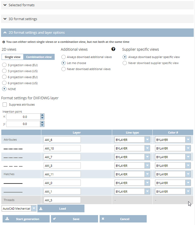Open Color # dropdown for Hatches row
The image size is (195, 225).
(x=188, y=174)
